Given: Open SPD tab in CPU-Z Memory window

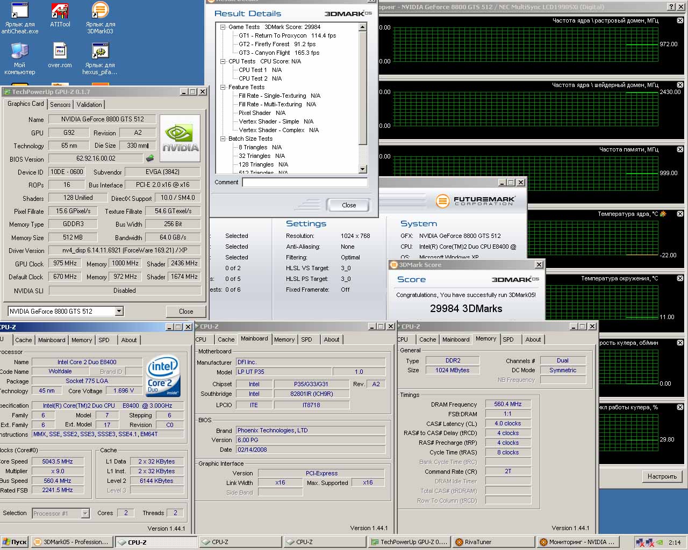Looking at the screenshot, I should point(508,339).
